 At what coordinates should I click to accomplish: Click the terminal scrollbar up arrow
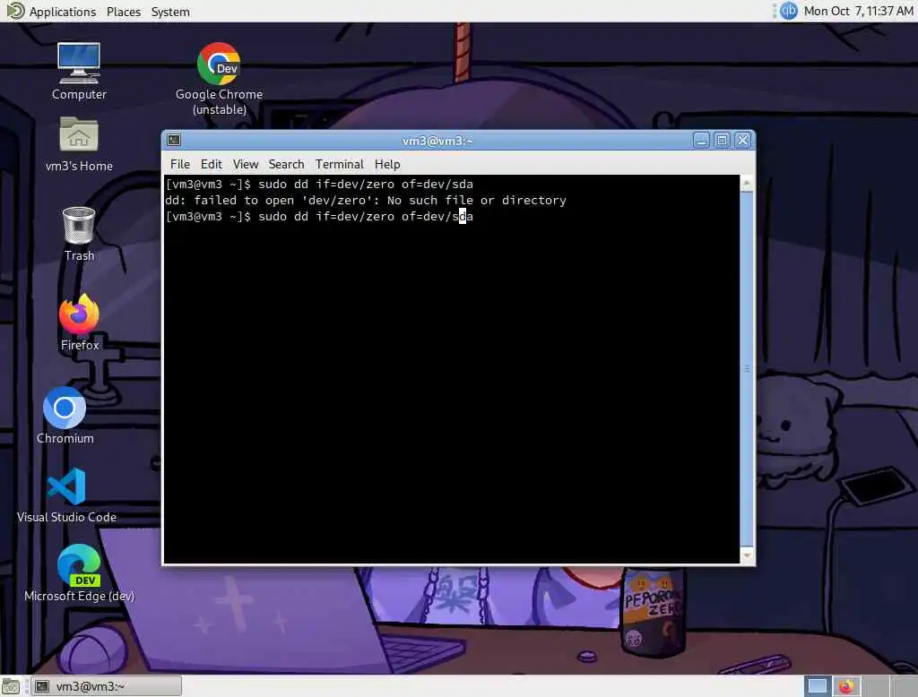[x=747, y=183]
